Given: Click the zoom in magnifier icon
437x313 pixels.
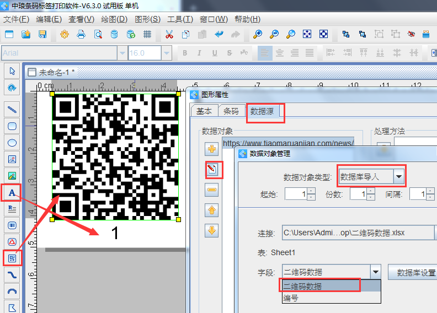Looking at the screenshot, I should [x=258, y=34].
